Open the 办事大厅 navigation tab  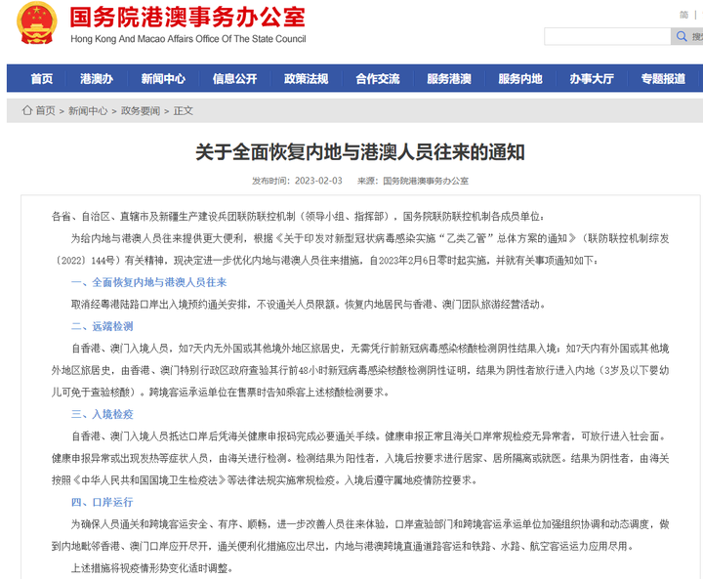click(592, 79)
